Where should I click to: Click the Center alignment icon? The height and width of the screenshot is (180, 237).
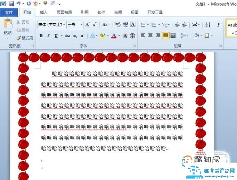coord(150,36)
